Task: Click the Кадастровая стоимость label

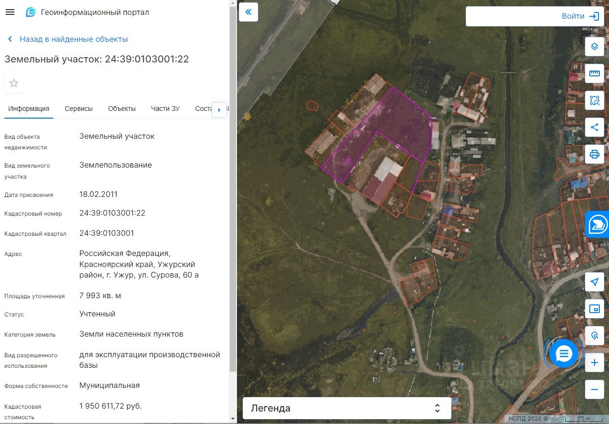Action: [23, 412]
